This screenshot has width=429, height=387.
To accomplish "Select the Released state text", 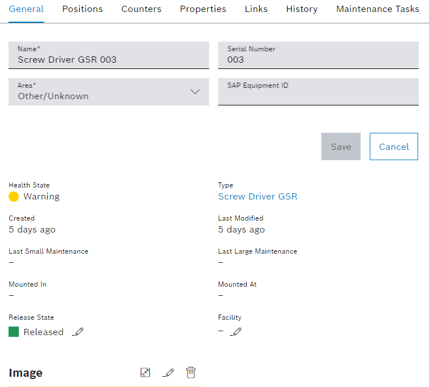I will click(x=43, y=332).
